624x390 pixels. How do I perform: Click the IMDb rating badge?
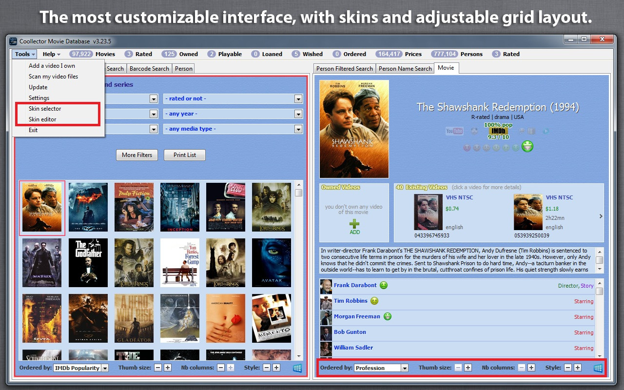(498, 131)
